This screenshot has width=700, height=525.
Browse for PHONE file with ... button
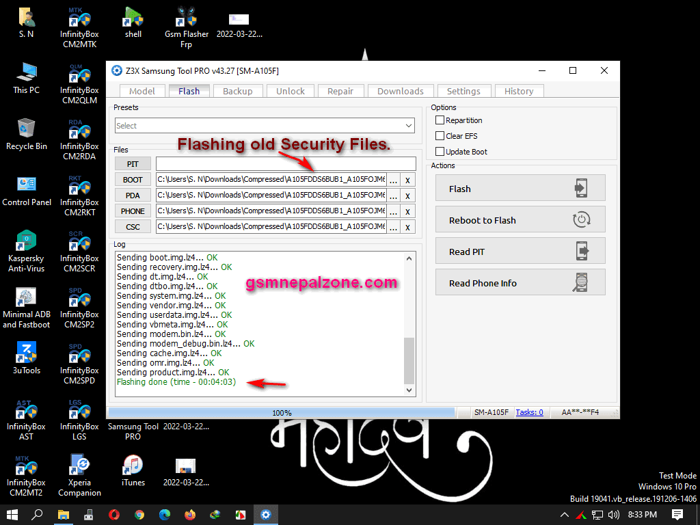(x=393, y=211)
